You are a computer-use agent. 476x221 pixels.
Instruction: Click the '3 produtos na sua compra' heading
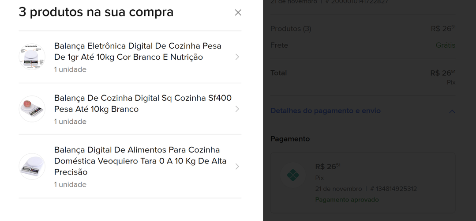[96, 12]
